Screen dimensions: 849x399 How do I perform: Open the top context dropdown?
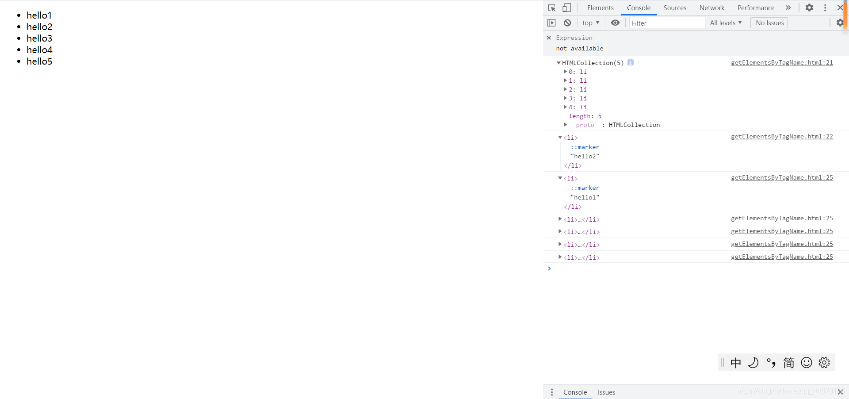(591, 23)
